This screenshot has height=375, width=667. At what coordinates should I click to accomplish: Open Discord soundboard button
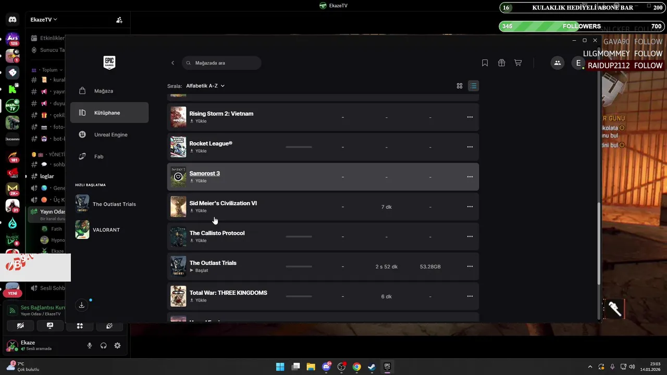click(109, 326)
